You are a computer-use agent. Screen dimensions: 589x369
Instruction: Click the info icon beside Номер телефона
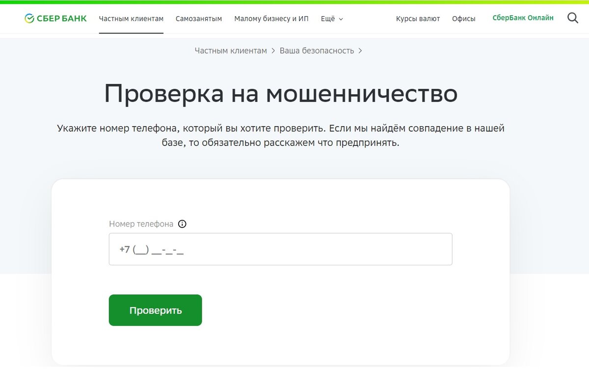pyautogui.click(x=182, y=224)
